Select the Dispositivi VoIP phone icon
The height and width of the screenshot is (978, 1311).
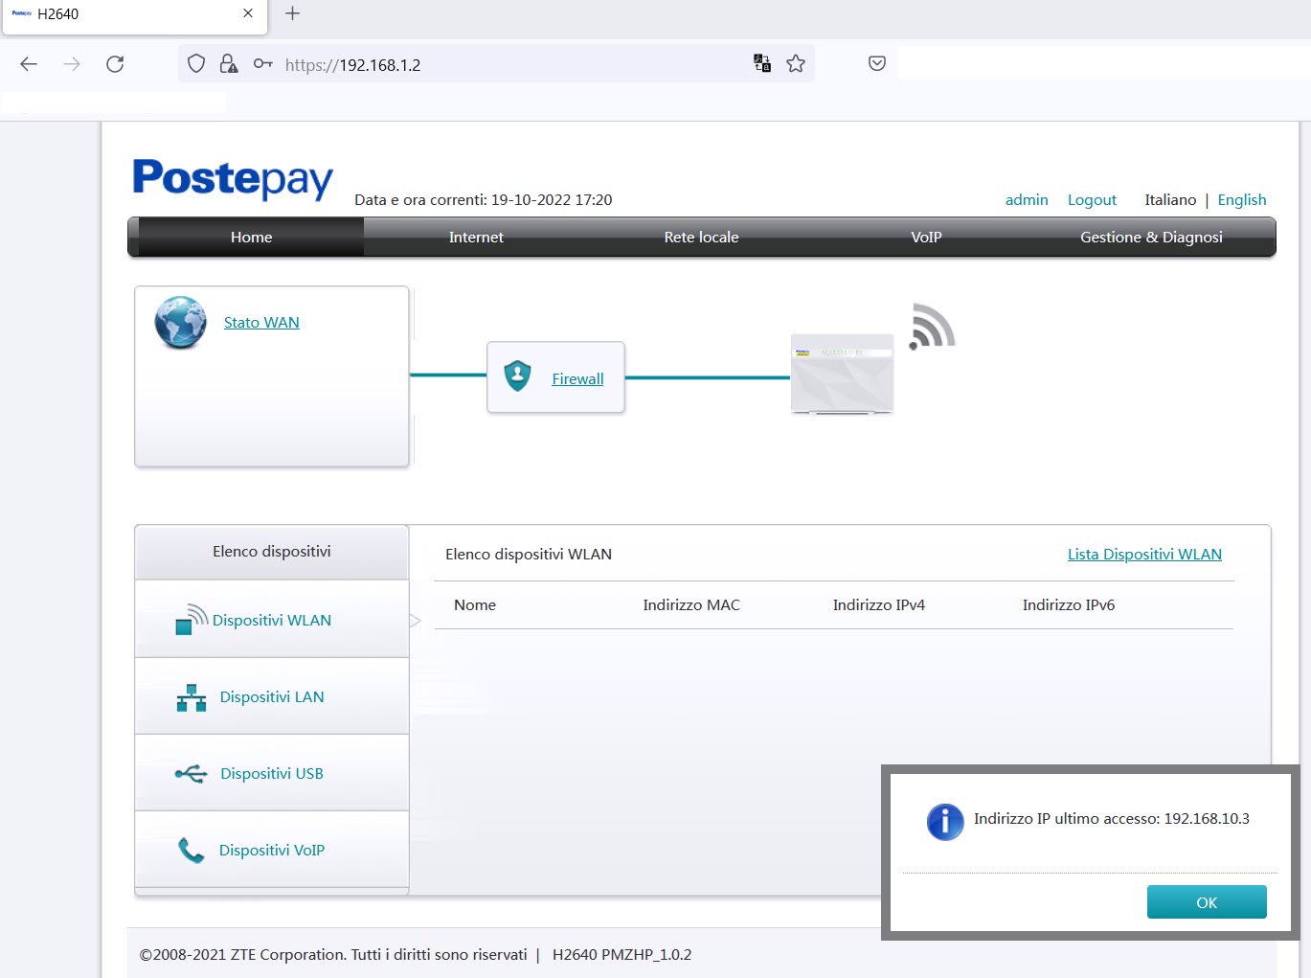(x=191, y=850)
